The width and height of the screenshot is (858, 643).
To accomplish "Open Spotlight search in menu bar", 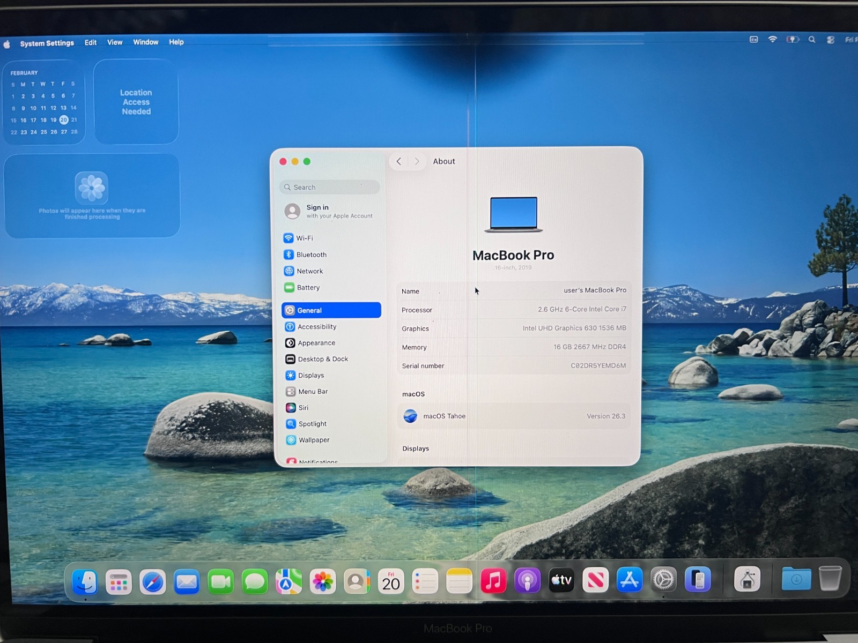I will pos(812,39).
